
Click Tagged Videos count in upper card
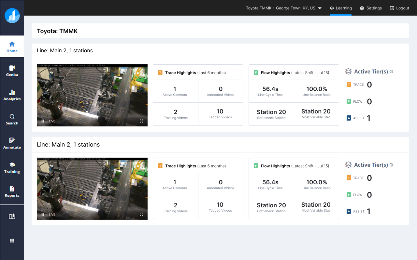220,111
